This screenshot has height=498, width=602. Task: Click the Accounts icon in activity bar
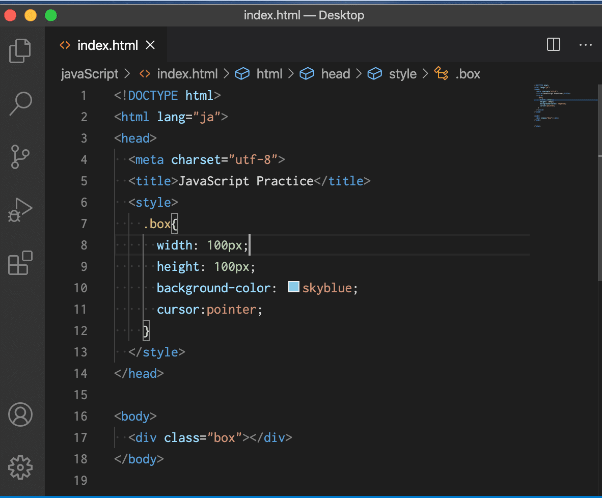point(20,414)
